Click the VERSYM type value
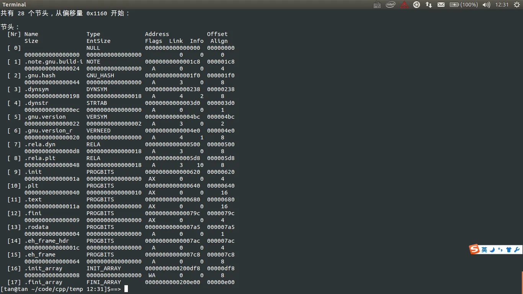523x294 pixels. [97, 117]
